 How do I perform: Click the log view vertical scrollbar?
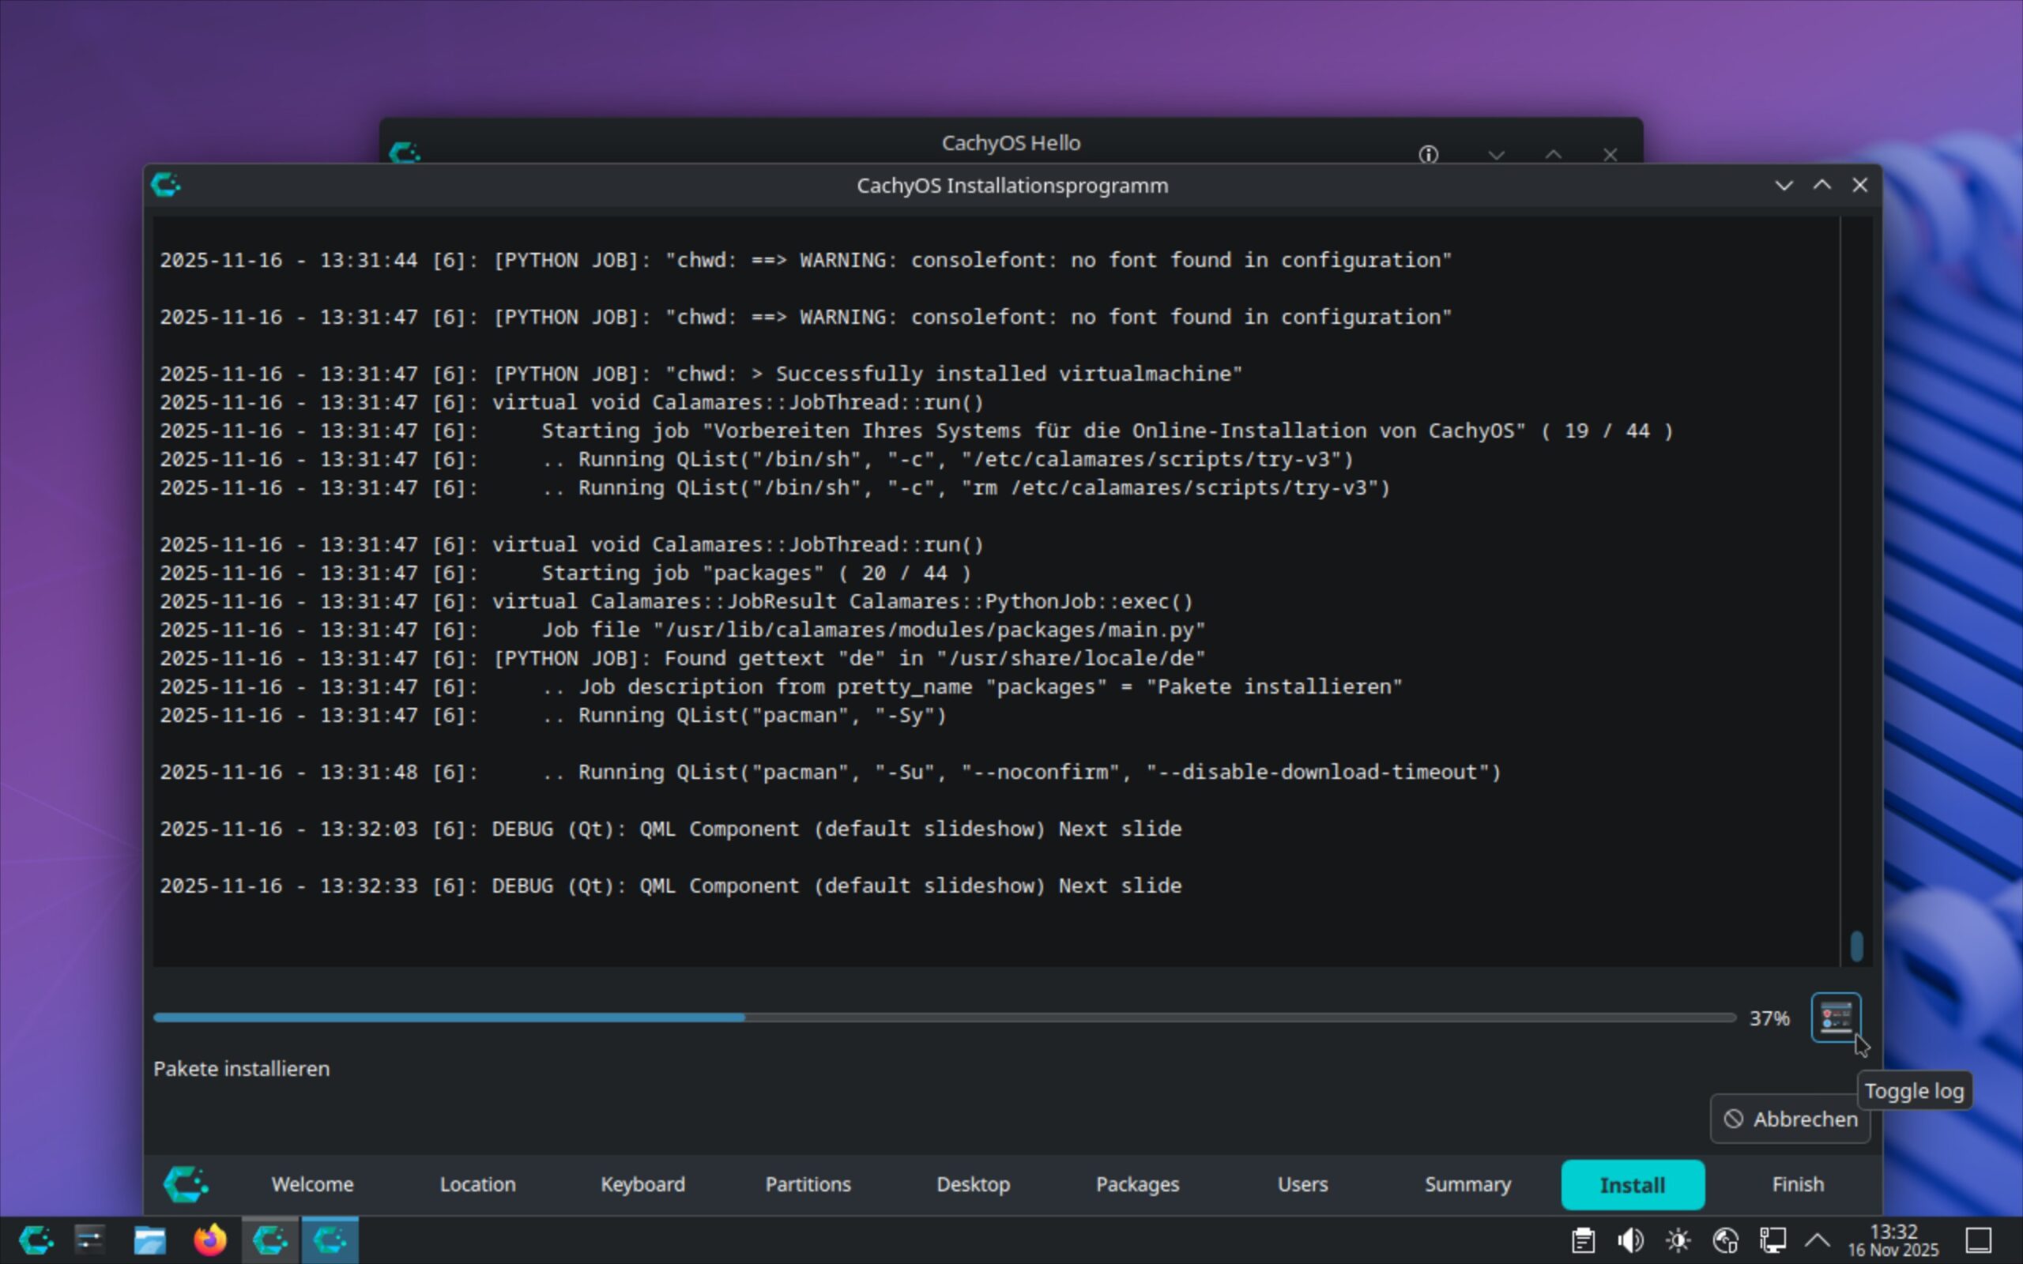1855,946
